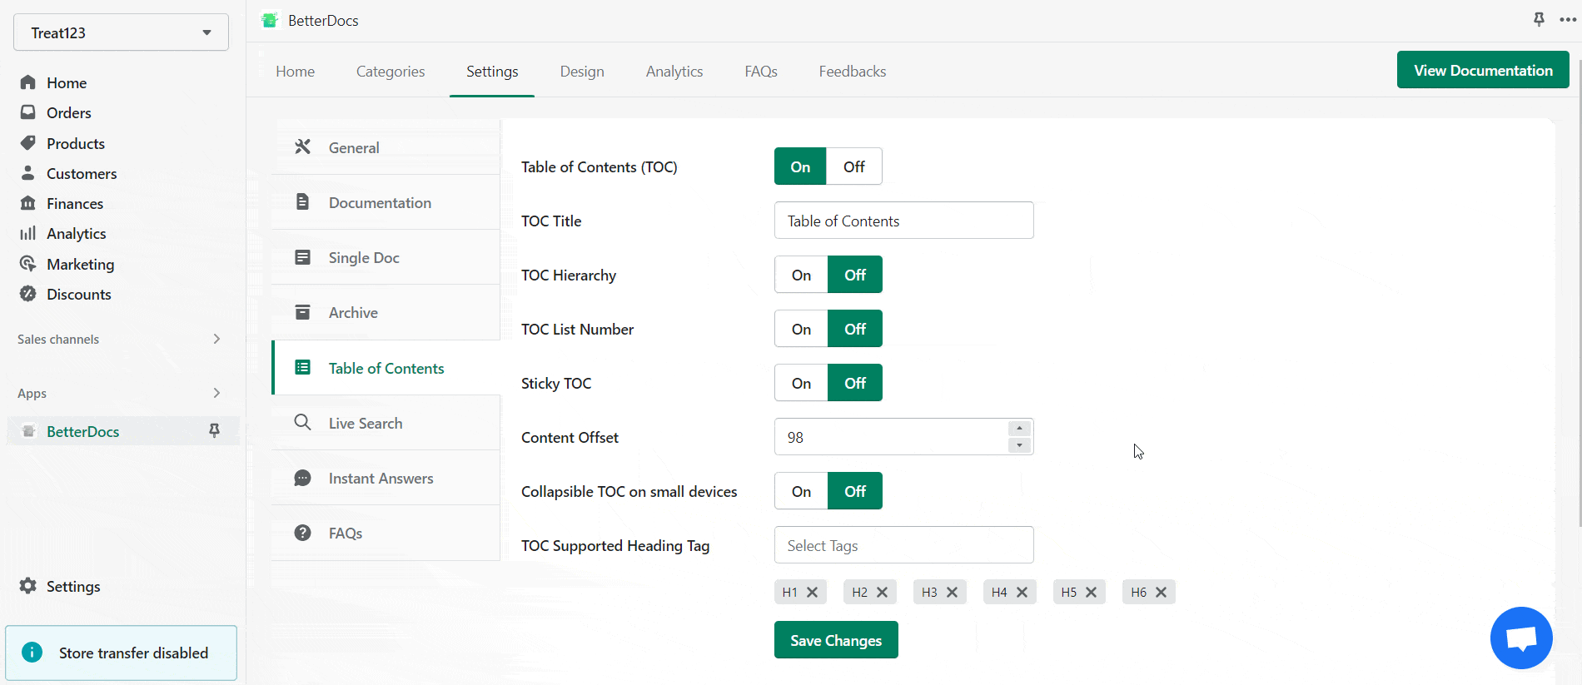The width and height of the screenshot is (1582, 685).
Task: Open the Categories tab
Action: tap(391, 71)
